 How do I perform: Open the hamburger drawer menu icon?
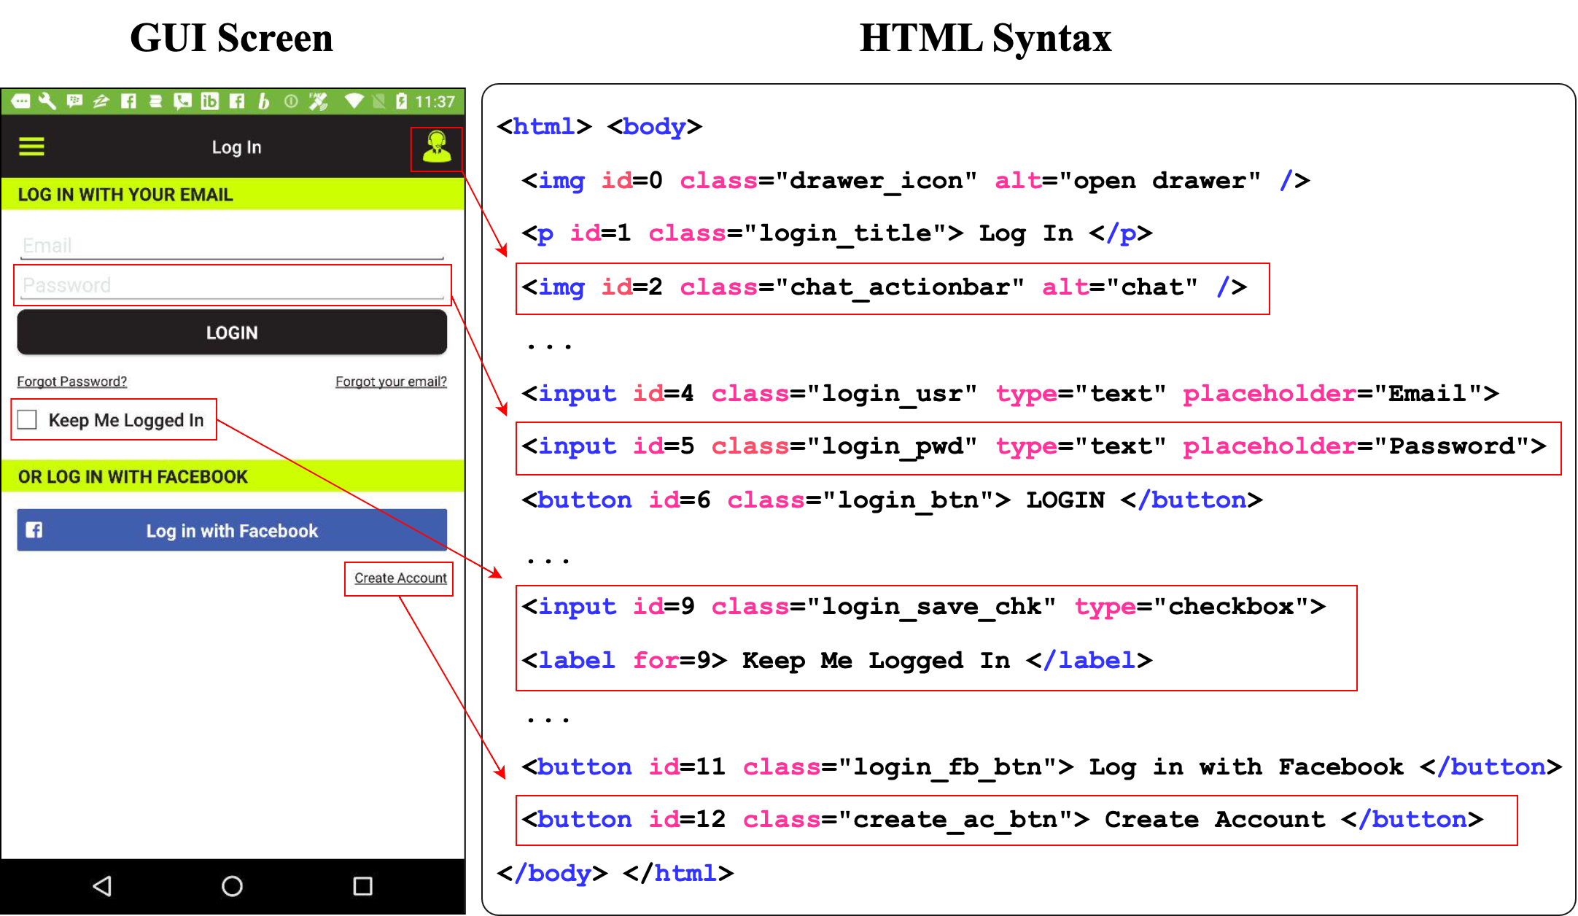point(31,147)
